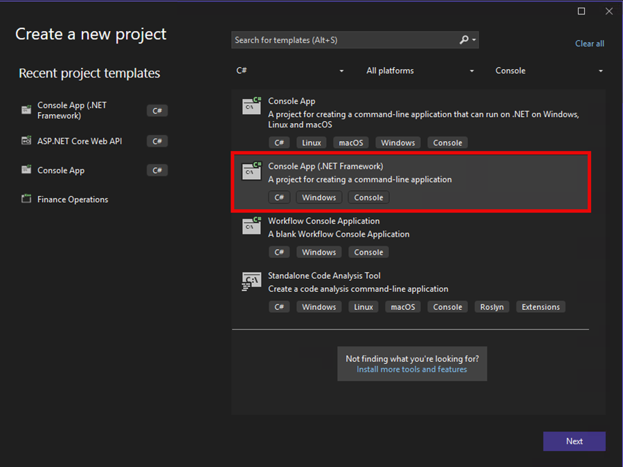Click the macOS tag on Console App
This screenshot has width=623, height=467.
point(350,143)
